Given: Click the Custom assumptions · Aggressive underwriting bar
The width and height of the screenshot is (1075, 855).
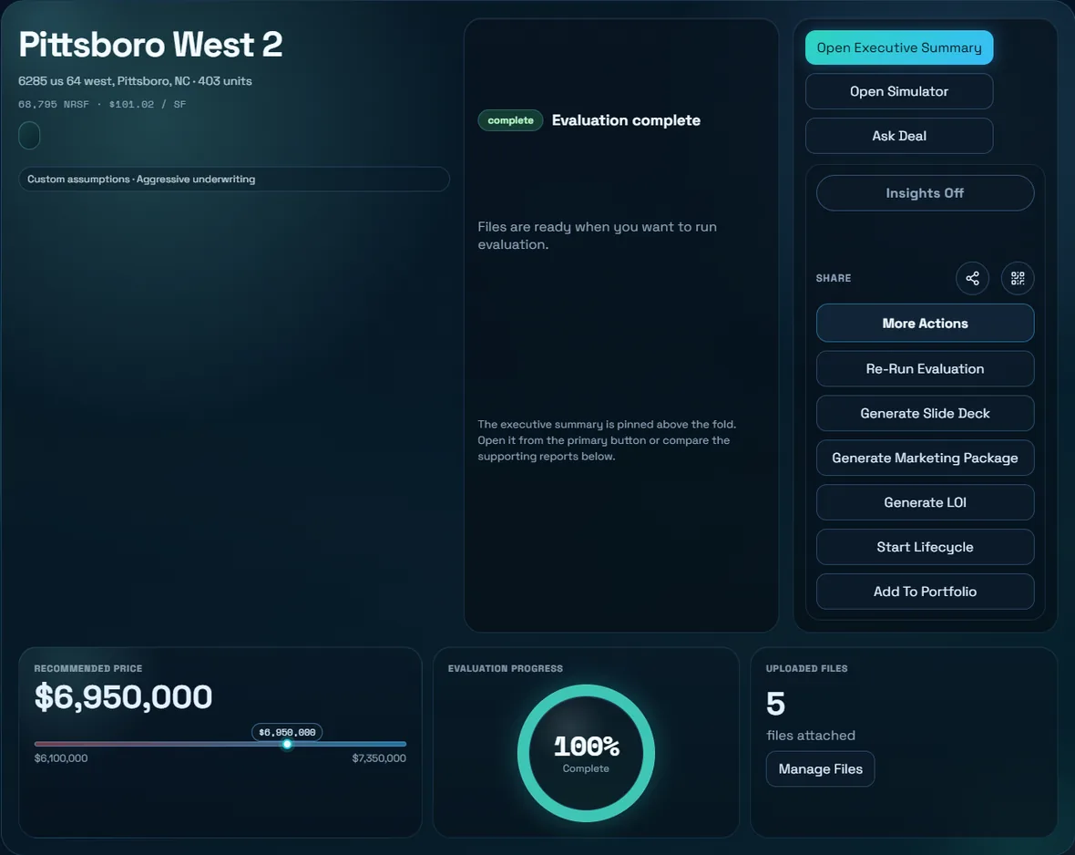Looking at the screenshot, I should 234,179.
